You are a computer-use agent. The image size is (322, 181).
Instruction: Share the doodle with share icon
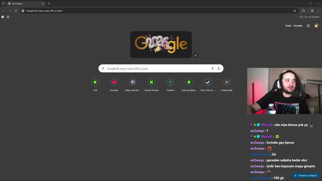[x=196, y=55]
